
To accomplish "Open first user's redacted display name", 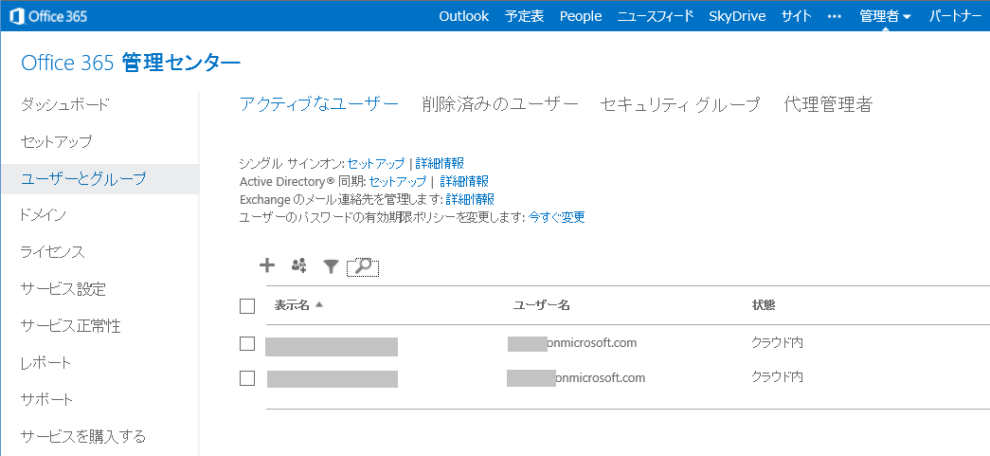I will (x=332, y=347).
